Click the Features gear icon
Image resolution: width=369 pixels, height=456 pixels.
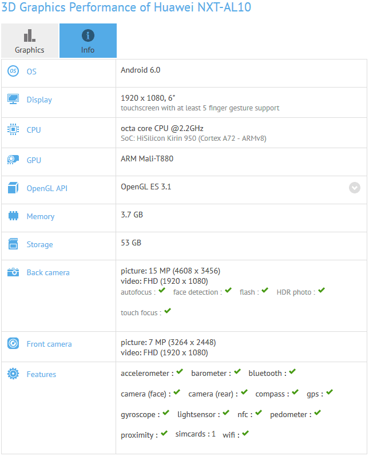[x=13, y=374]
